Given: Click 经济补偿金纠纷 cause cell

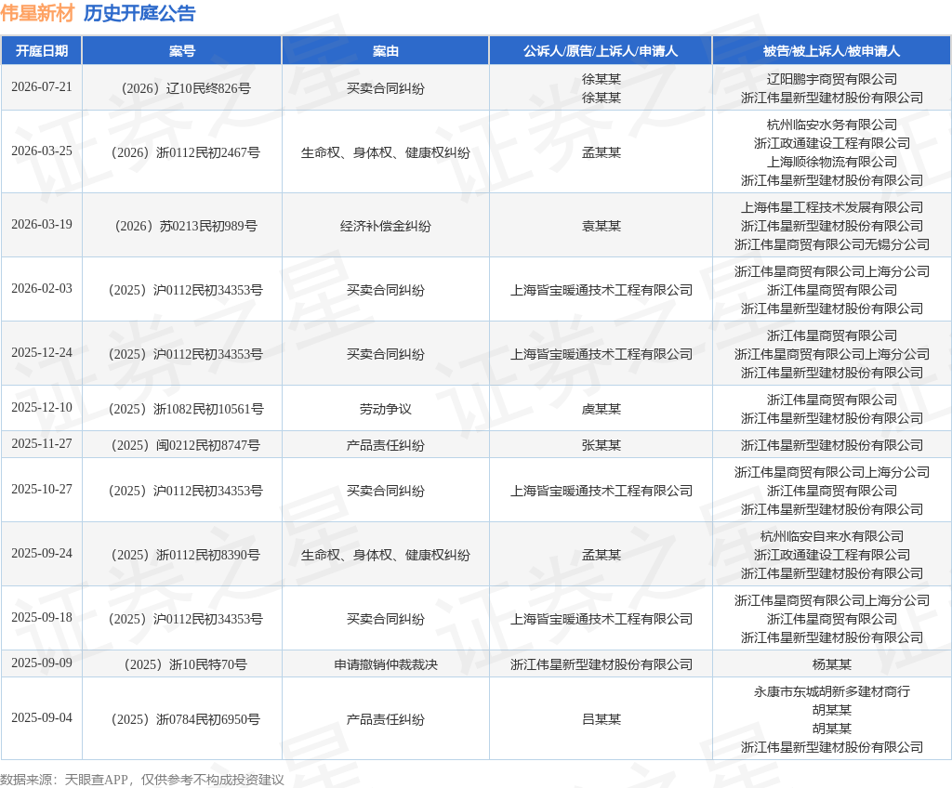Looking at the screenshot, I should click(386, 226).
